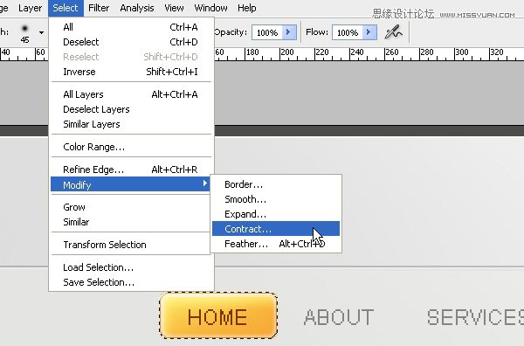524x346 pixels.
Task: Choose All from Select menu
Action: 131,27
